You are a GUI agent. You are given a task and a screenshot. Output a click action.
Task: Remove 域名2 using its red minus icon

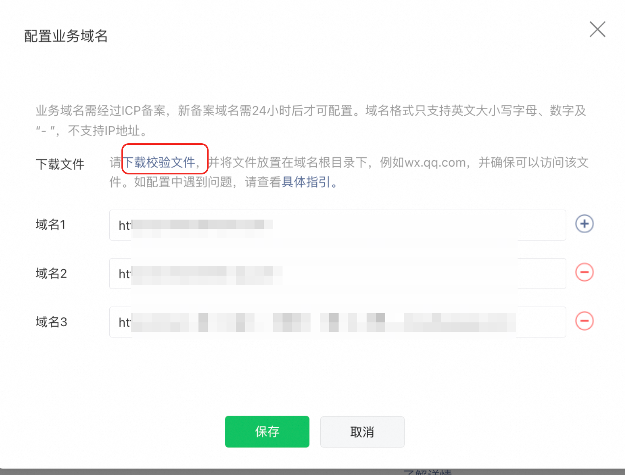click(584, 272)
